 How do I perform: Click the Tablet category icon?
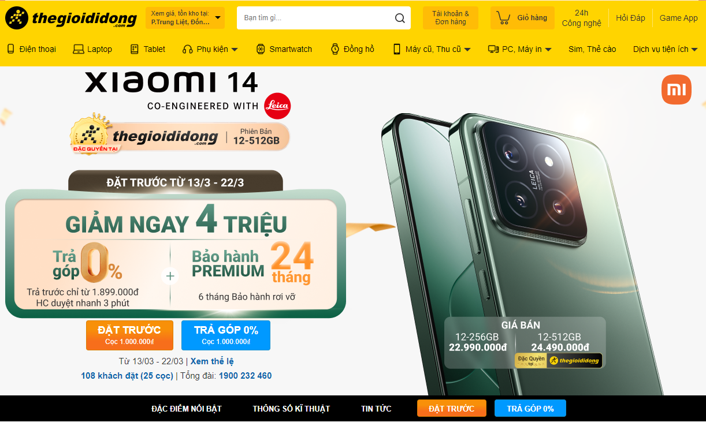pos(135,49)
